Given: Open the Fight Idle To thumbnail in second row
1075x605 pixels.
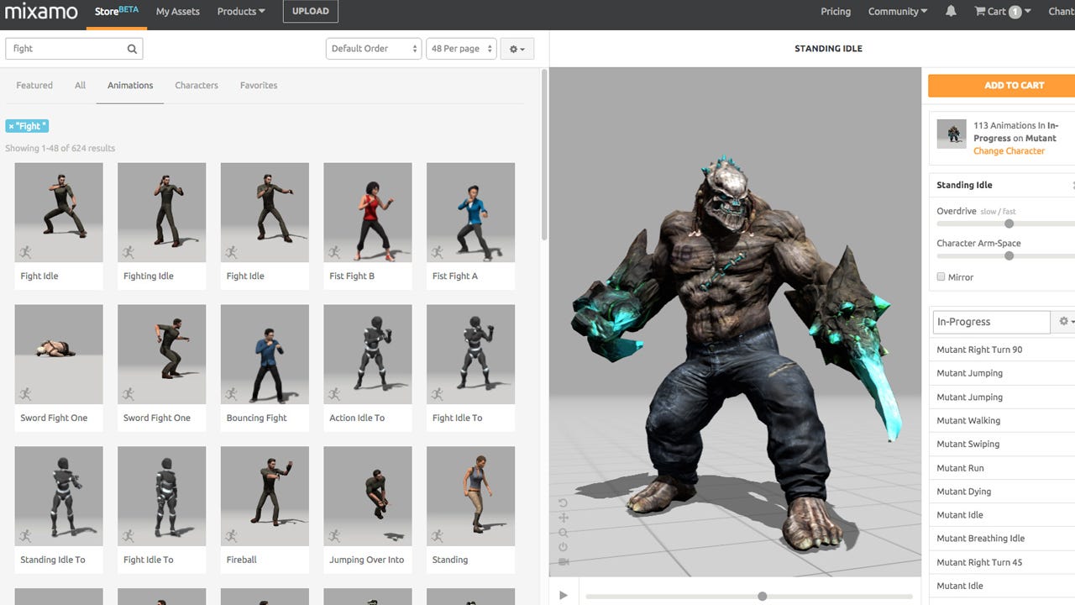Looking at the screenshot, I should [470, 354].
